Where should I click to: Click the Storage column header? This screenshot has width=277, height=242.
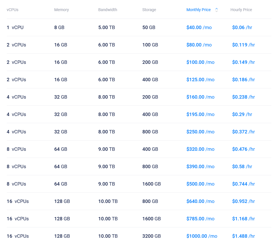149,10
